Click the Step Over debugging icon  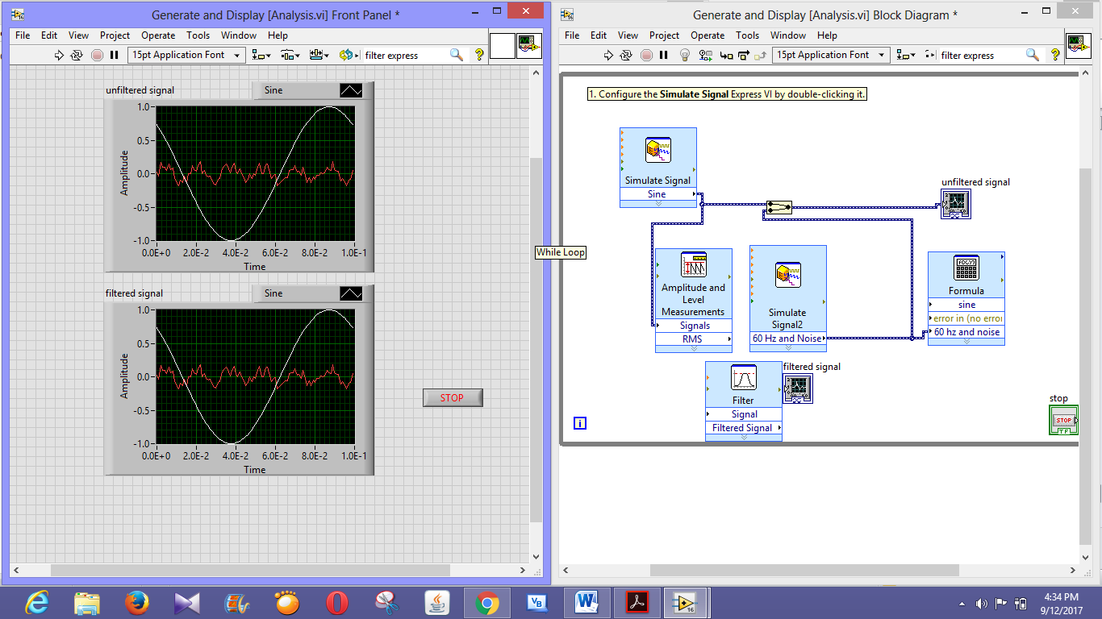744,55
